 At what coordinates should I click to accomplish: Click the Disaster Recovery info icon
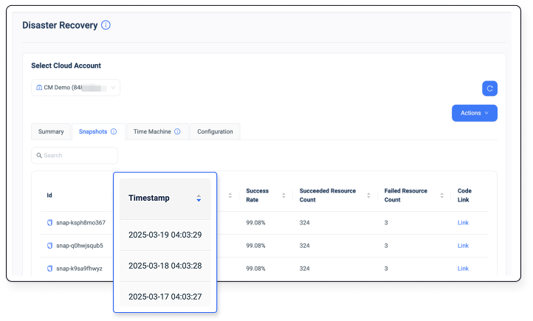click(x=106, y=25)
